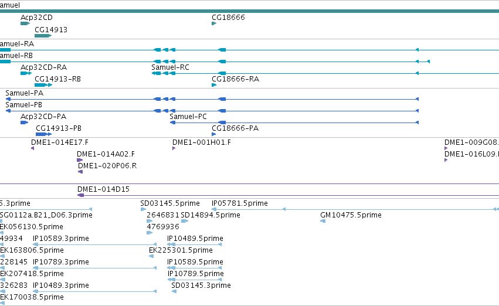Image resolution: width=499 pixels, height=306 pixels.
Task: Select IP10489.3prime EST
Action: click(61, 286)
